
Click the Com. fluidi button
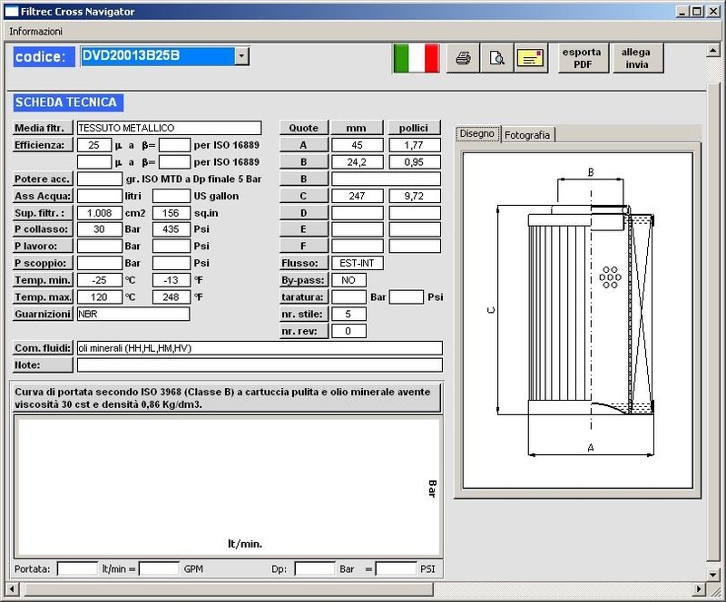click(43, 348)
